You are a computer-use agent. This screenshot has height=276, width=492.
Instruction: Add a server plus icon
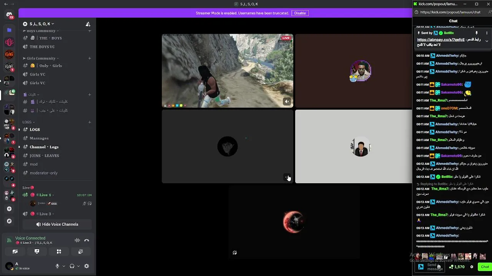coord(9,209)
